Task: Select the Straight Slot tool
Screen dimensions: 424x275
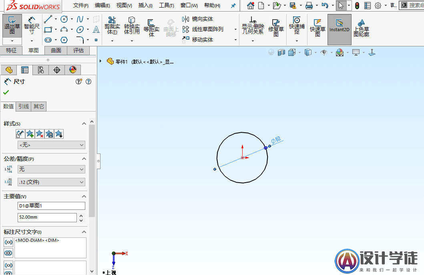Action: coord(48,40)
